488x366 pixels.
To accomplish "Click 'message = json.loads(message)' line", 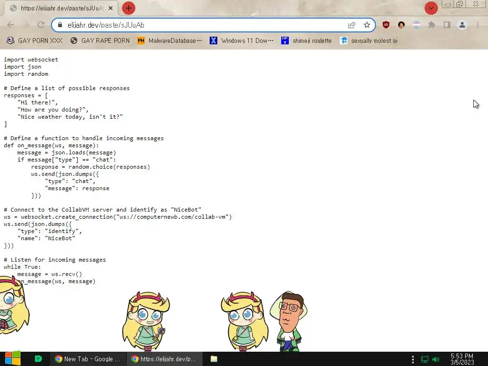I will click(67, 152).
